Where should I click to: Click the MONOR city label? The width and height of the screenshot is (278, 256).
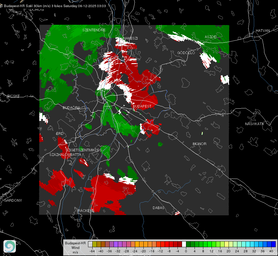tap(199, 144)
